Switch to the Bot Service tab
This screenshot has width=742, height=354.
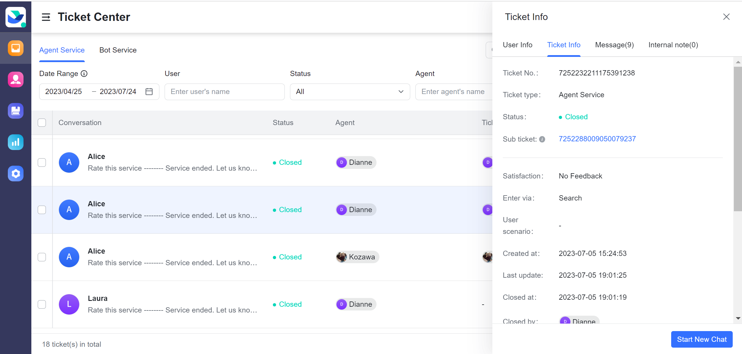(118, 50)
